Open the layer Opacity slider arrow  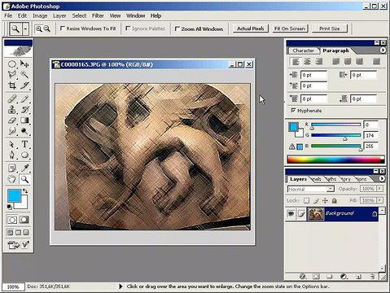[379, 189]
